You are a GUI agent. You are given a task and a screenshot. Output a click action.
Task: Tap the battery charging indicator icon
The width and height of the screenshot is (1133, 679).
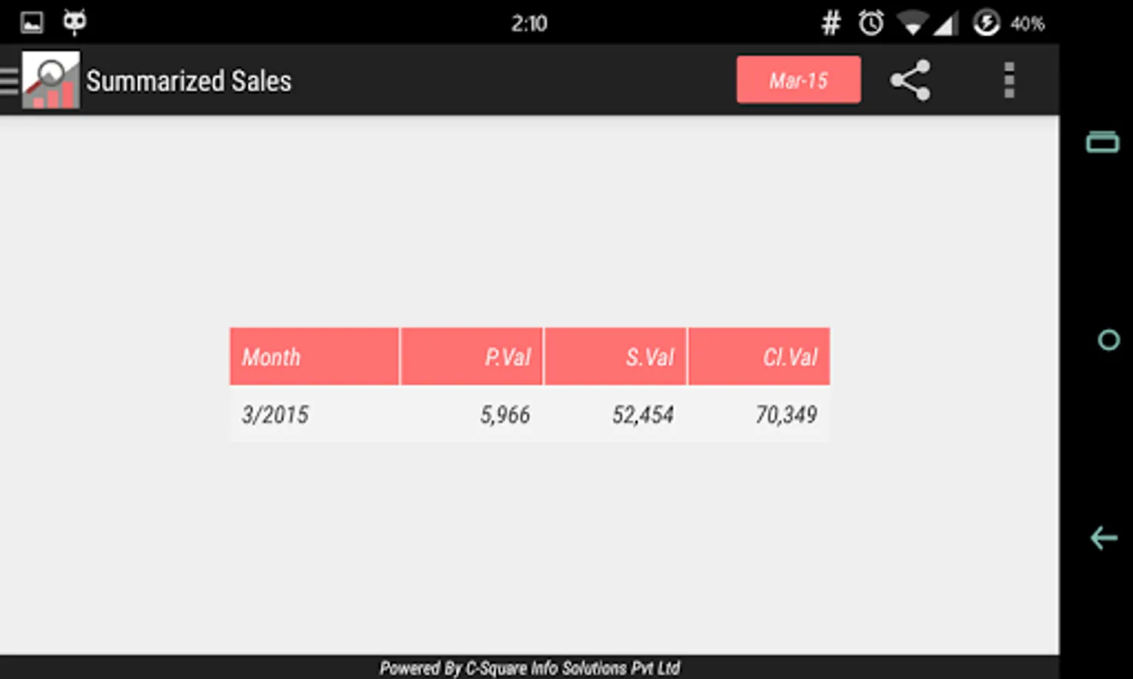(986, 23)
